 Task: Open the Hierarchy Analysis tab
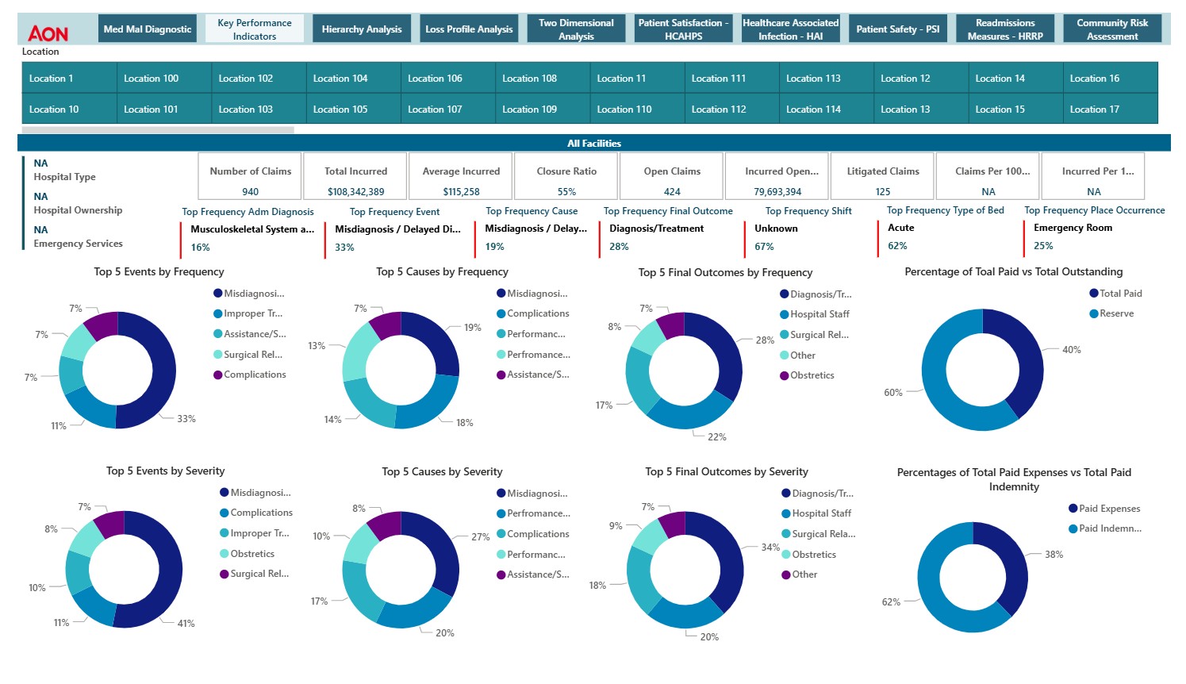(361, 28)
